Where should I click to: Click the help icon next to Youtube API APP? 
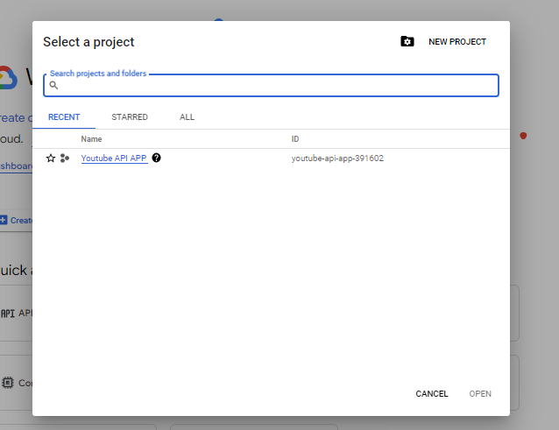(x=156, y=158)
